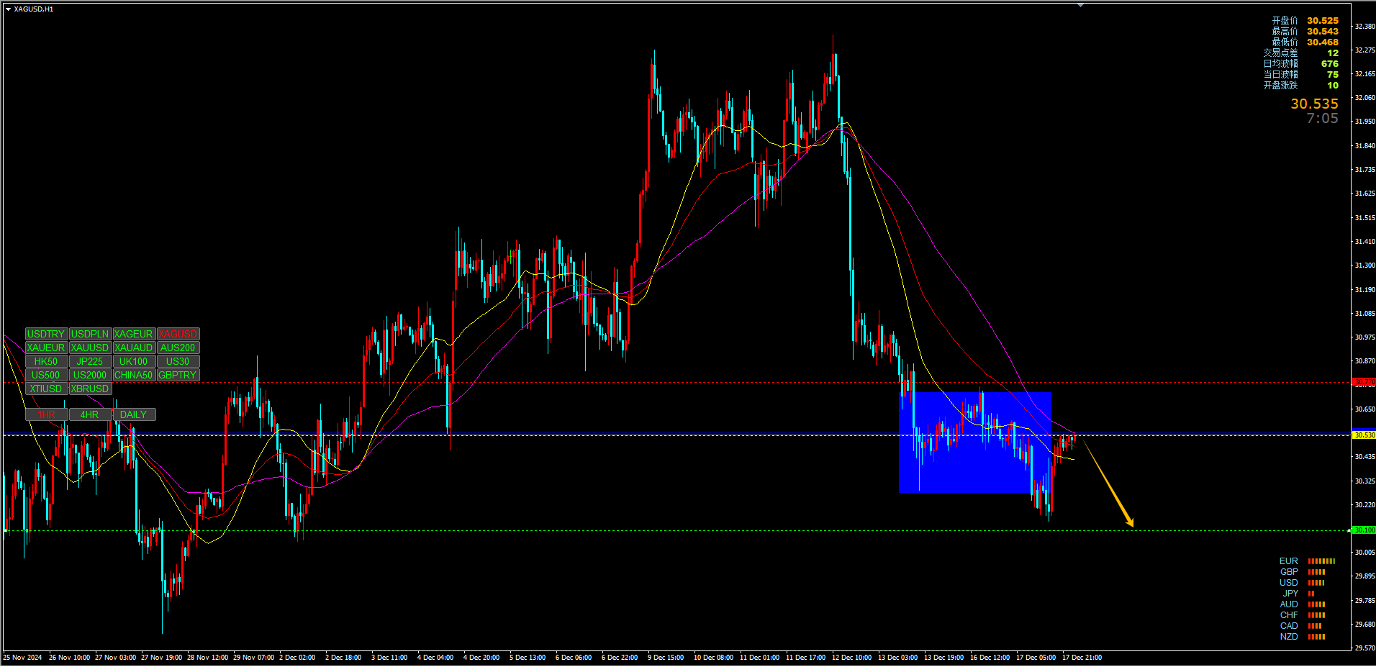This screenshot has height=667, width=1376.
Task: Expand the XAGUSD,H1 chart title arrow
Action: (x=8, y=9)
